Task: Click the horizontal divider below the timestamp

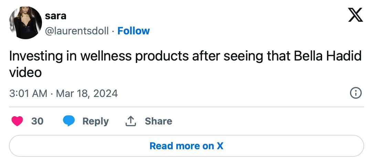Action: pos(187,107)
